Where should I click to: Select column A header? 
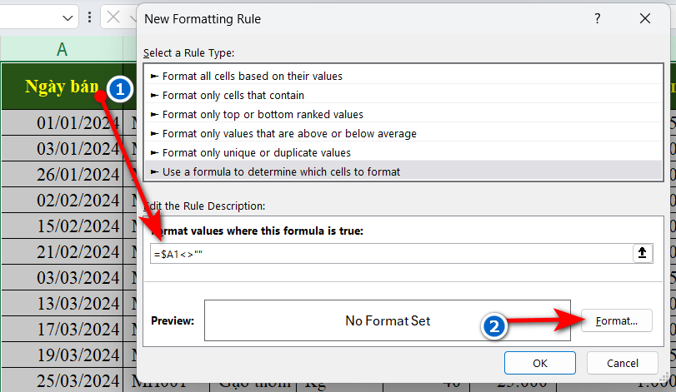[62, 49]
